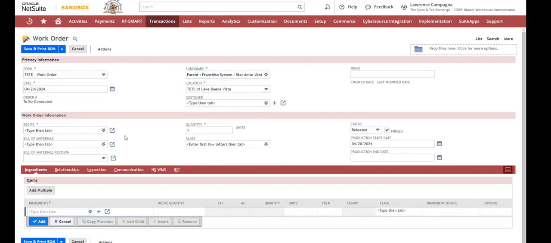Screen dimensions: 551x243
Task: Switch to the IDC subtab
Action: (176, 170)
